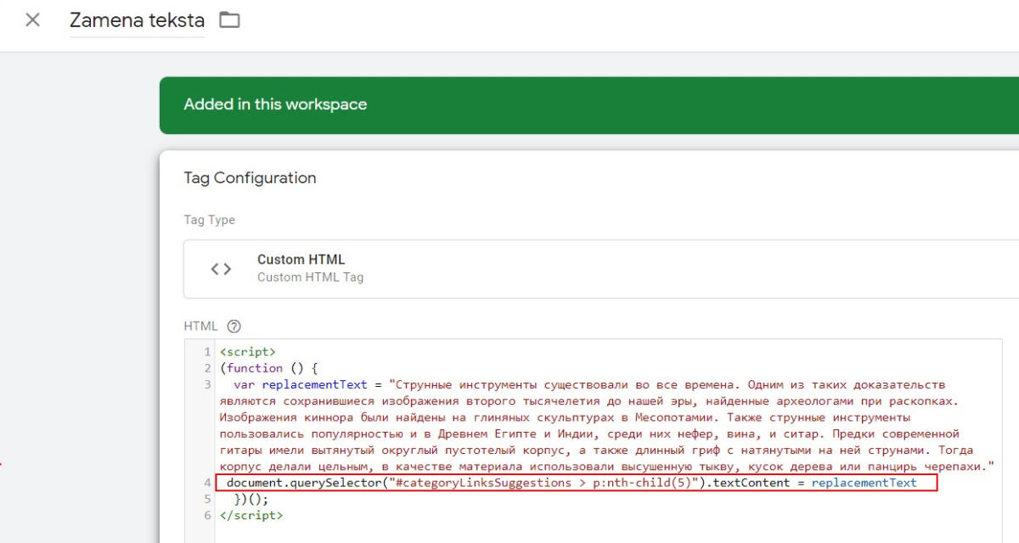Open the folder icon next to tag name
Screen dimensions: 1019x543
click(x=229, y=20)
